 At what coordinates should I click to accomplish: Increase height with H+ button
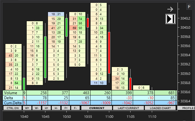[46, 108]
